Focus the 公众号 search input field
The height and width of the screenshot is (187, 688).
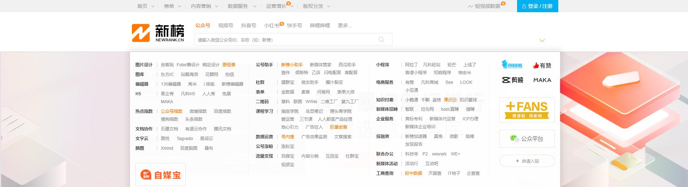click(293, 39)
